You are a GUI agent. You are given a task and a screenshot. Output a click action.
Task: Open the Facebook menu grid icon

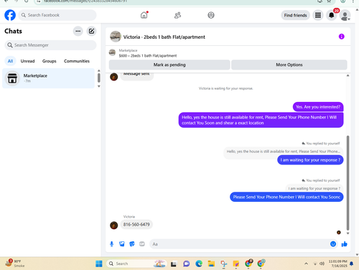[x=318, y=15]
